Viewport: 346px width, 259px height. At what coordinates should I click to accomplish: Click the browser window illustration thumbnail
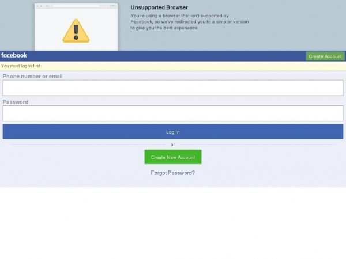tap(76, 27)
